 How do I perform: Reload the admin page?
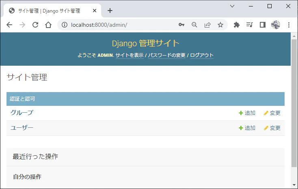pyautogui.click(x=35, y=25)
